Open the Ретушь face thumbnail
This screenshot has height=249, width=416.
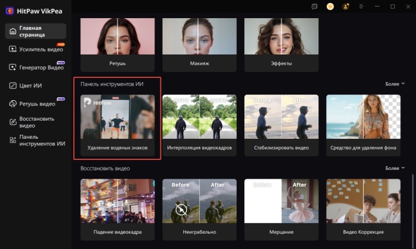pyautogui.click(x=118, y=36)
